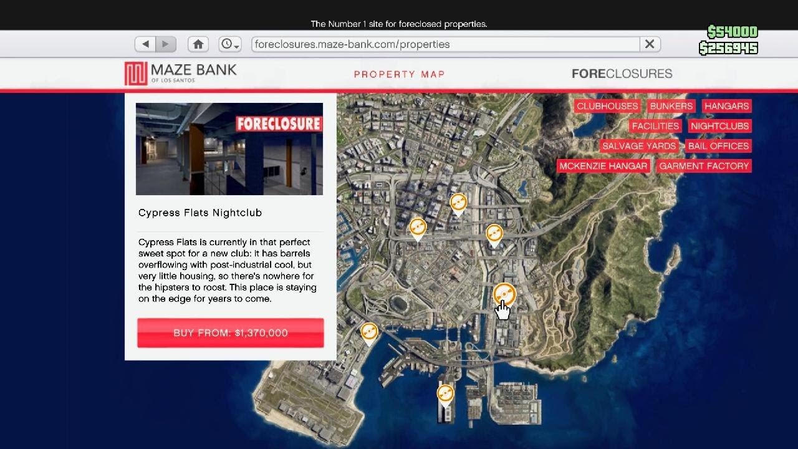Focus the foreclosures.maze-bank.com address bar
798x449 pixels.
[446, 44]
